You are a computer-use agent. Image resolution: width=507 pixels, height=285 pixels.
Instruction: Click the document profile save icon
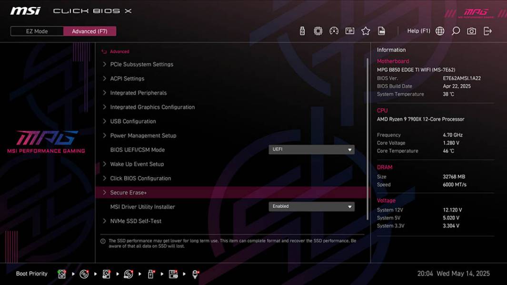[381, 31]
